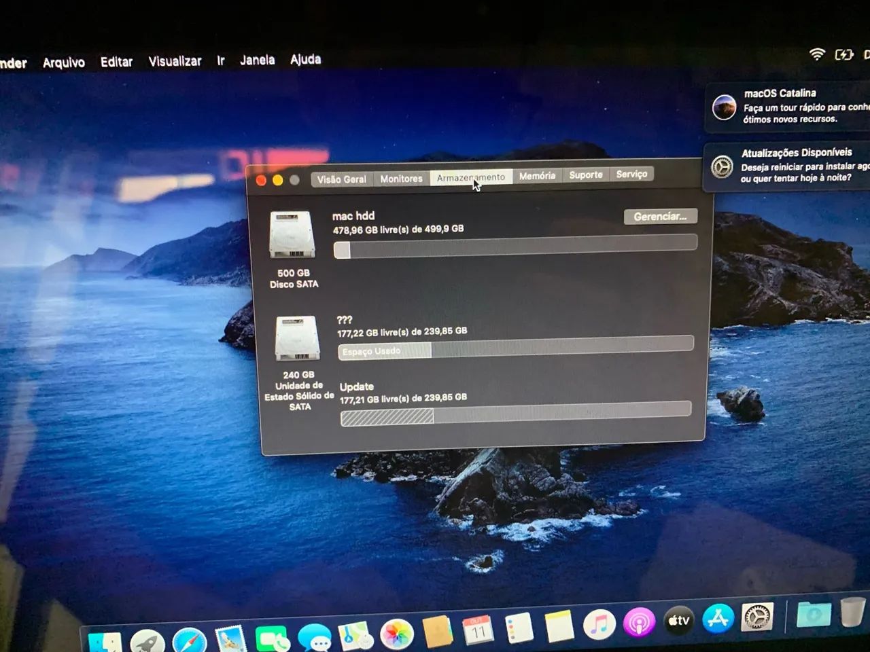
Task: Open Contacts book icon in Dock
Action: tap(438, 632)
